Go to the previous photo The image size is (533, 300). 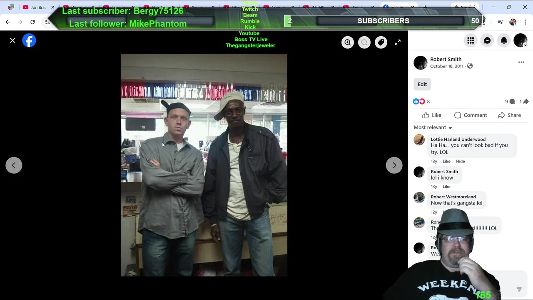14,165
